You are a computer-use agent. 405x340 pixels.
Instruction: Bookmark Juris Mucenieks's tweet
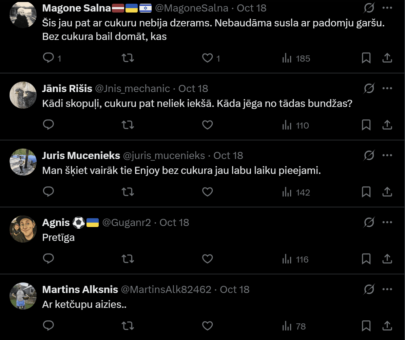(x=366, y=192)
